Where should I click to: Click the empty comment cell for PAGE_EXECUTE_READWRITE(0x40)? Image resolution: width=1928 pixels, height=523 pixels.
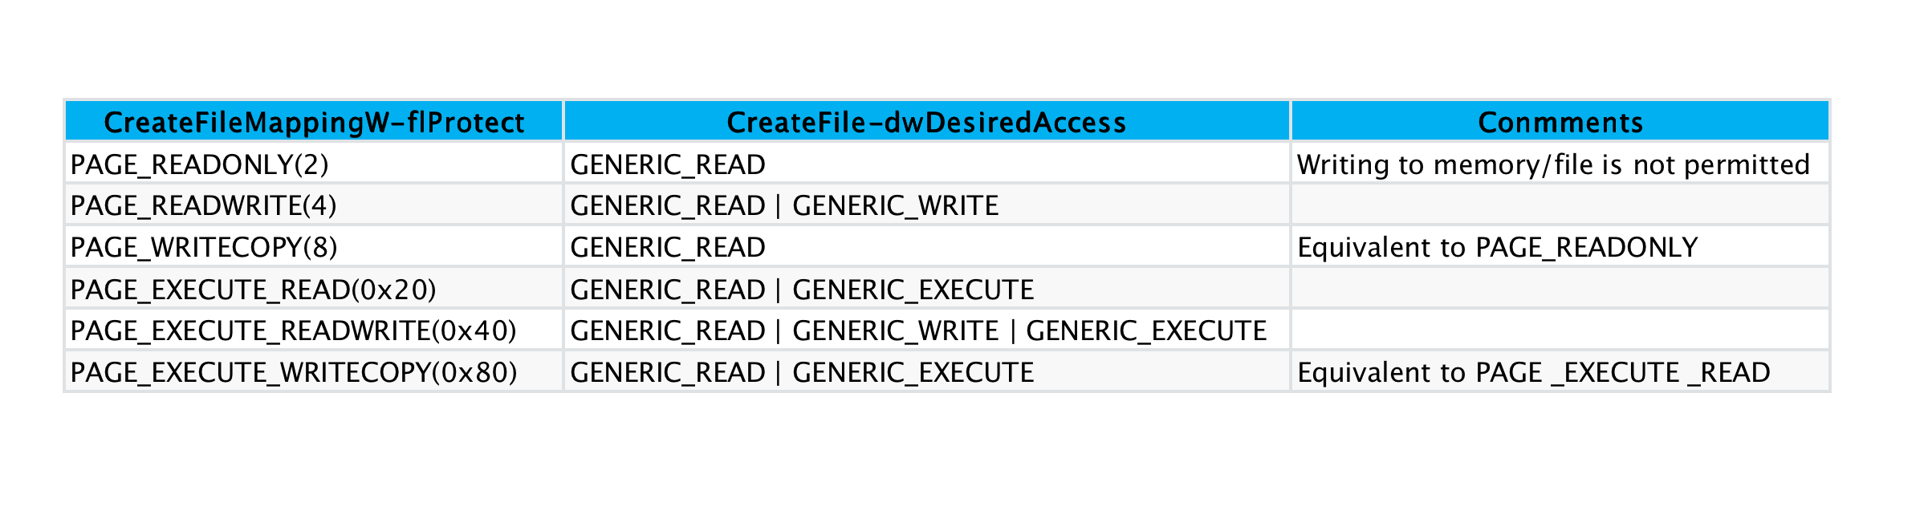pos(1560,331)
